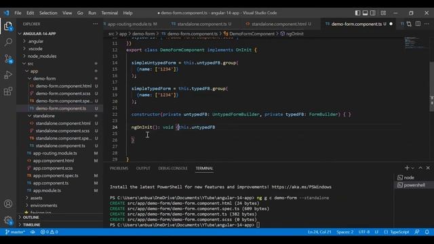Create a new terminal with plus icon
The height and width of the screenshot is (244, 434).
tap(407, 168)
